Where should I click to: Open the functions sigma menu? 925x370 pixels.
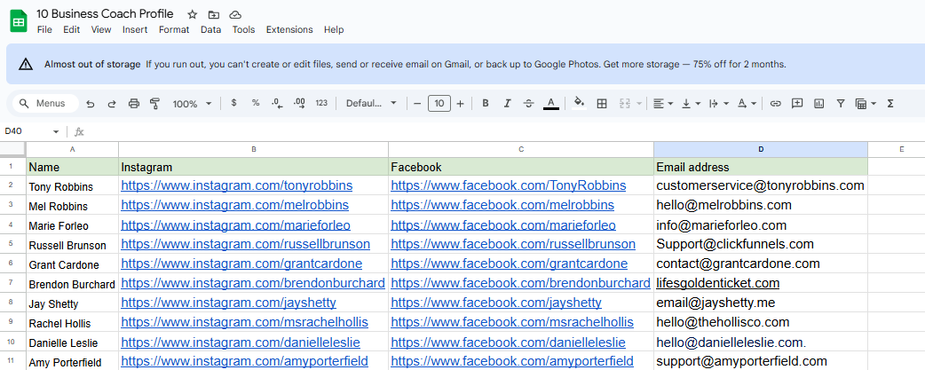890,104
